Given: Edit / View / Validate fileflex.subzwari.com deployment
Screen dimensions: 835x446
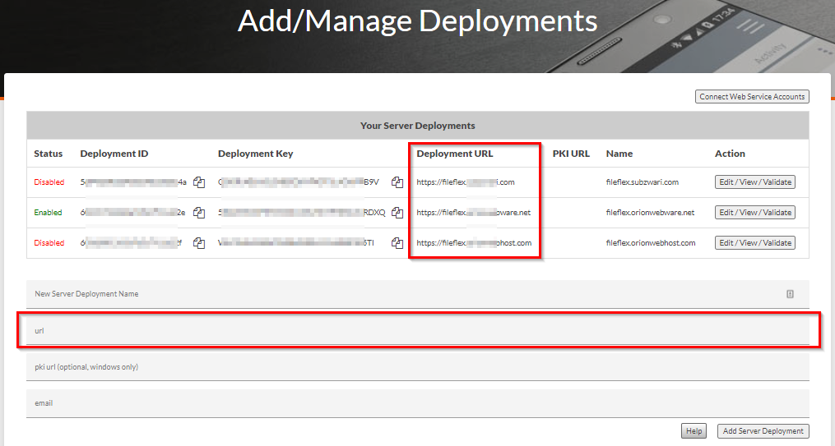Looking at the screenshot, I should [755, 182].
